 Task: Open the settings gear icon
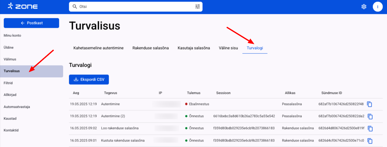coord(364,6)
